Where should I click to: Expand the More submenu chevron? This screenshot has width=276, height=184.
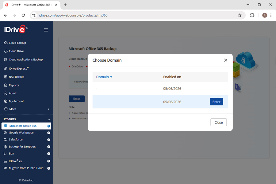pos(48,109)
